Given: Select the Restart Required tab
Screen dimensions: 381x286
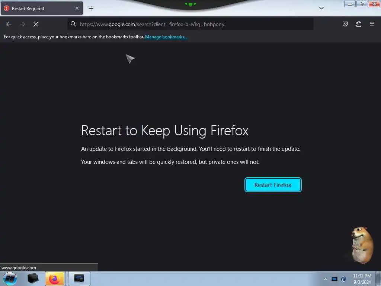Looking at the screenshot, I should 42,8.
